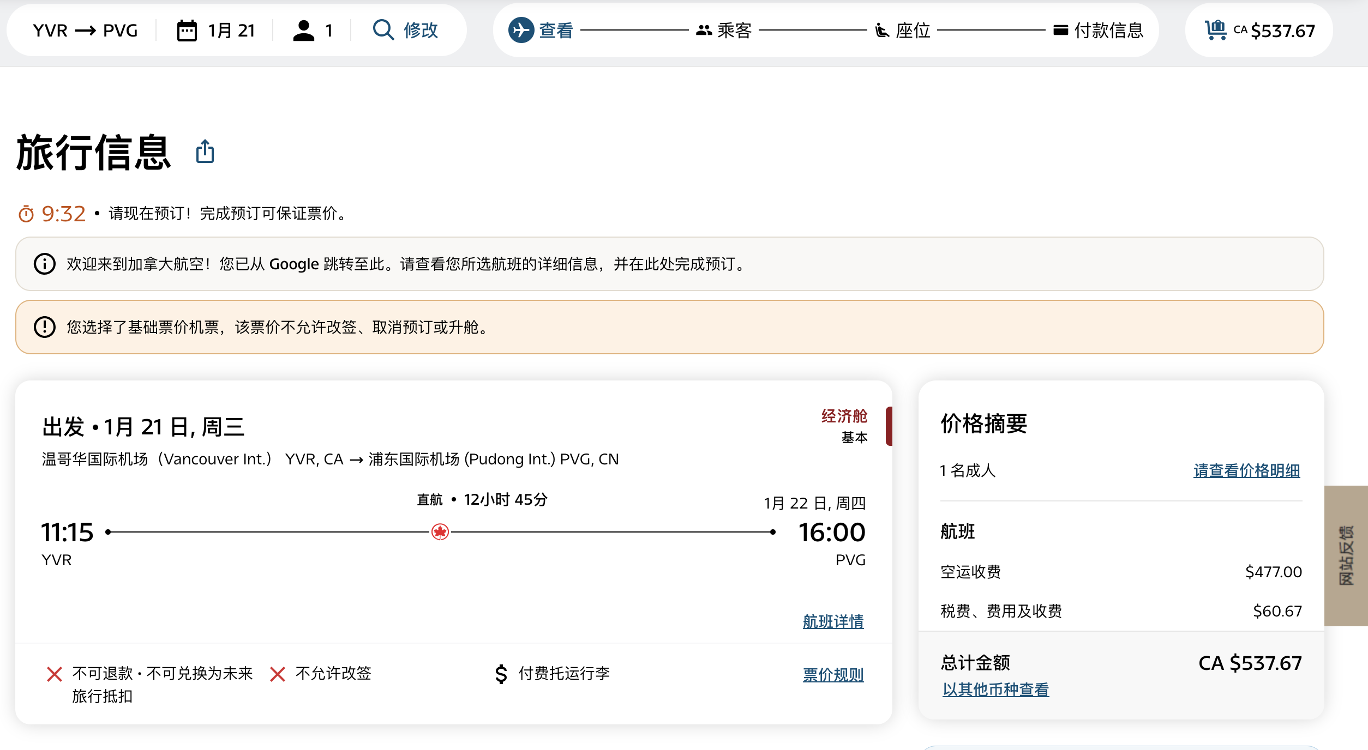Click the info icon in the Google welcome banner
Viewport: 1368px width, 750px height.
(x=45, y=264)
